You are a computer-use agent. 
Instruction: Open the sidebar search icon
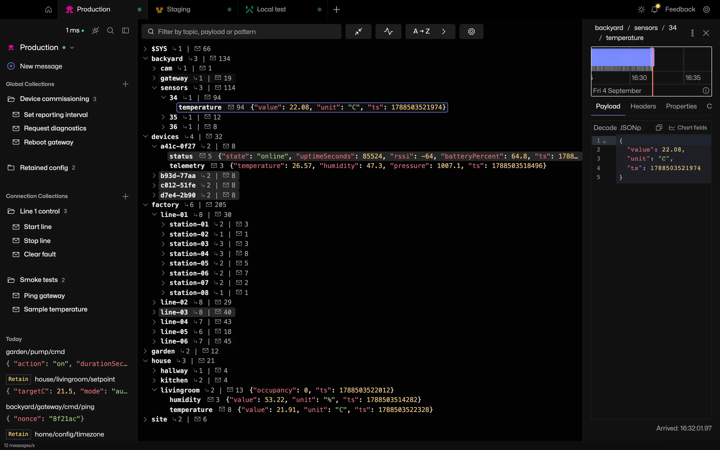pyautogui.click(x=110, y=31)
